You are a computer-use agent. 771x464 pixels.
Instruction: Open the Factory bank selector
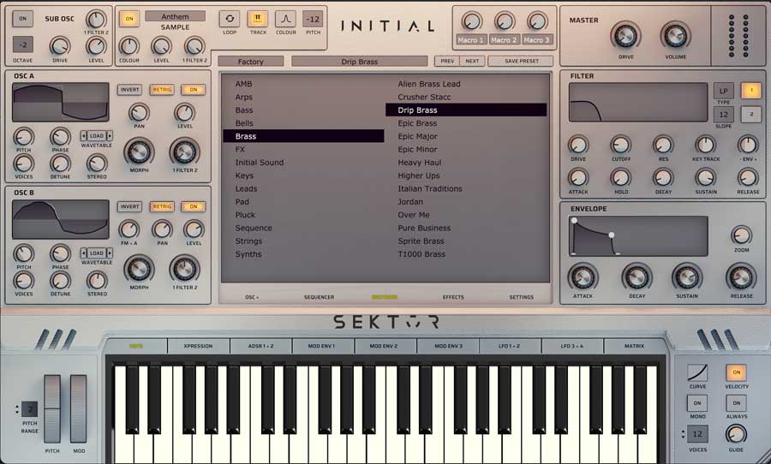[x=251, y=62]
